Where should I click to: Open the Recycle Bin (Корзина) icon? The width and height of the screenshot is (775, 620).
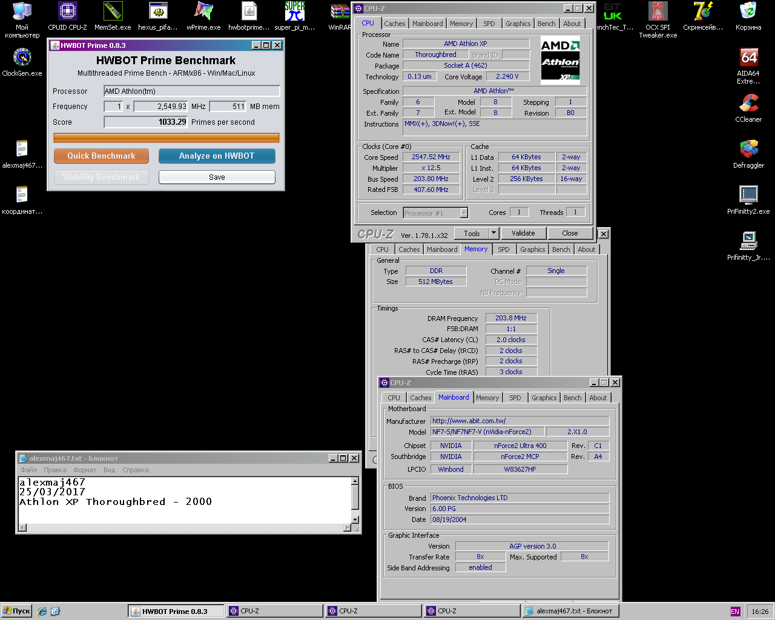coord(748,16)
